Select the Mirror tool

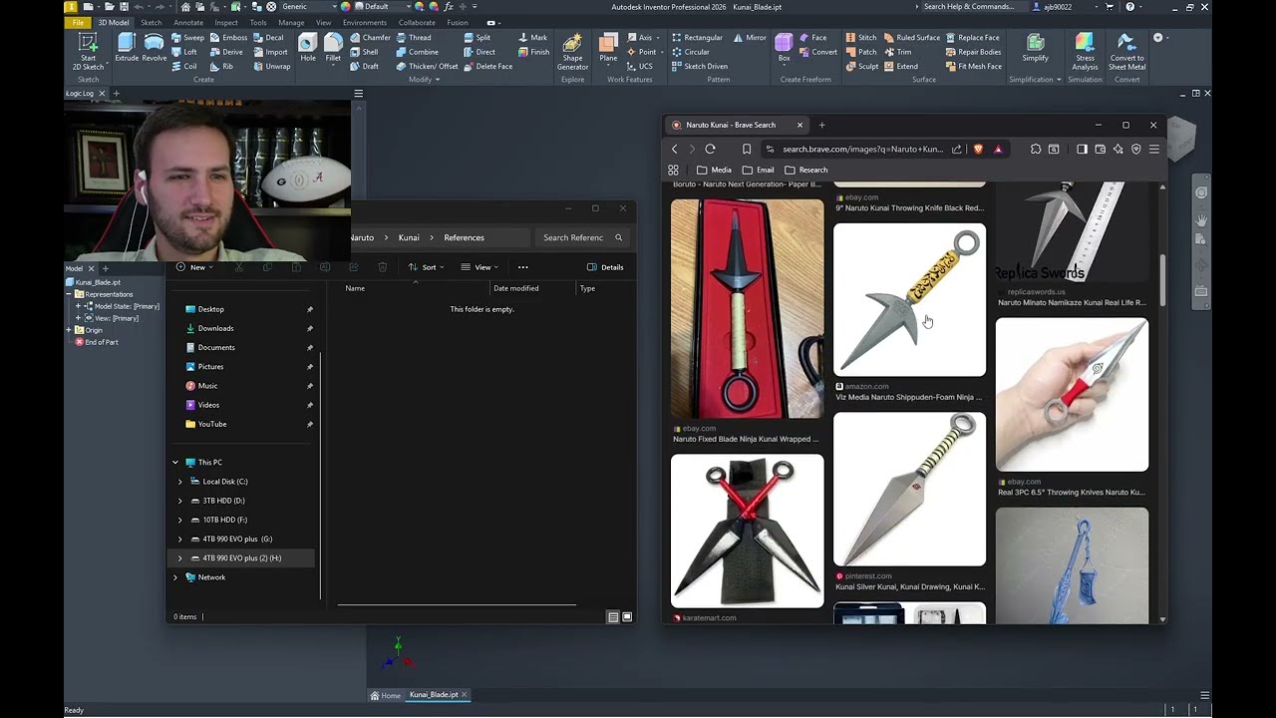[750, 38]
